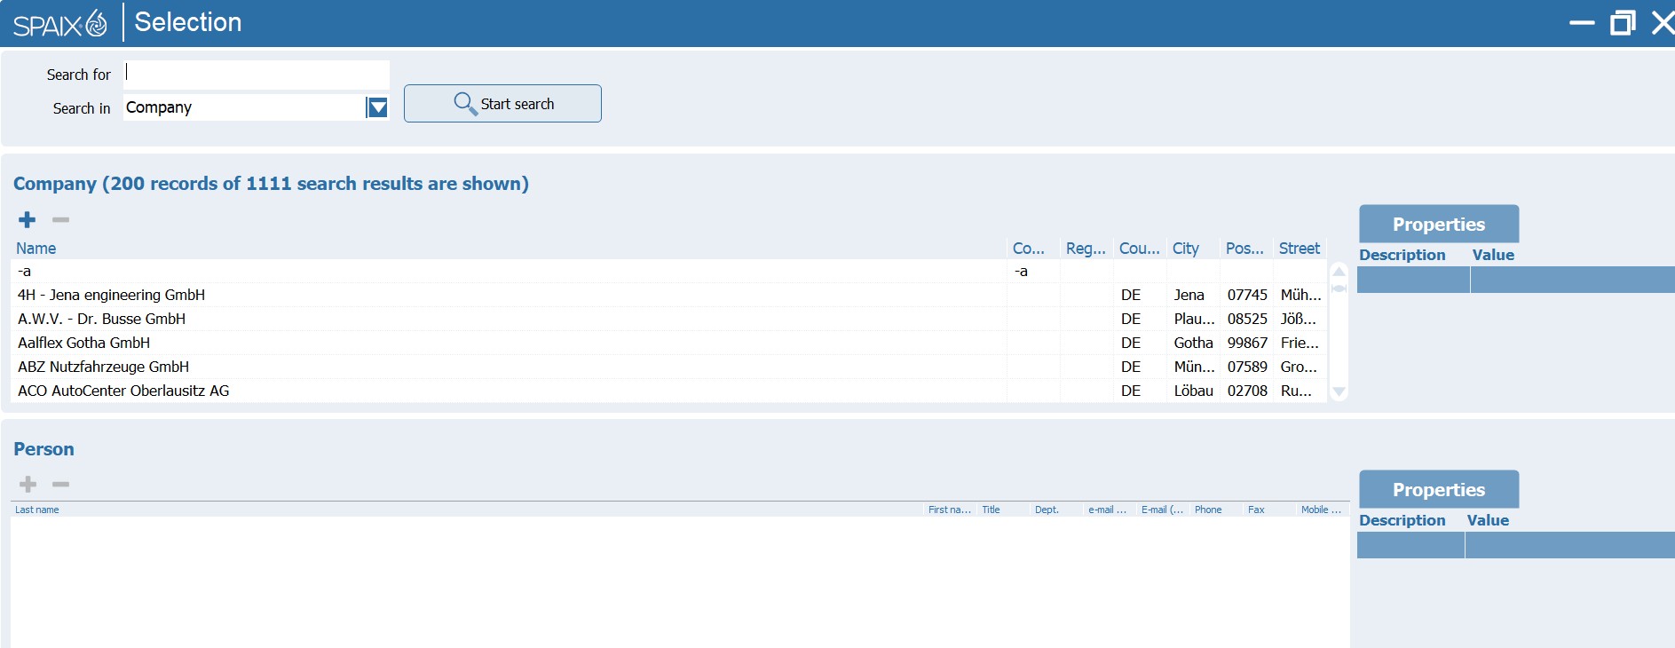Click postal code 07589

pyautogui.click(x=1247, y=367)
